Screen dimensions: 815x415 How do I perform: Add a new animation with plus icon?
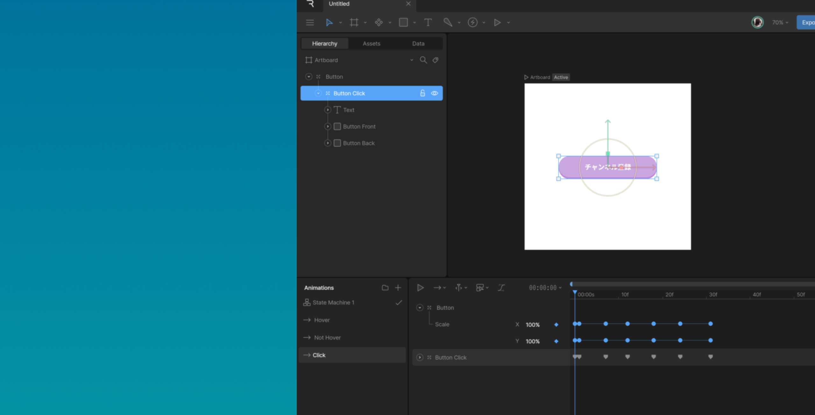coord(398,288)
